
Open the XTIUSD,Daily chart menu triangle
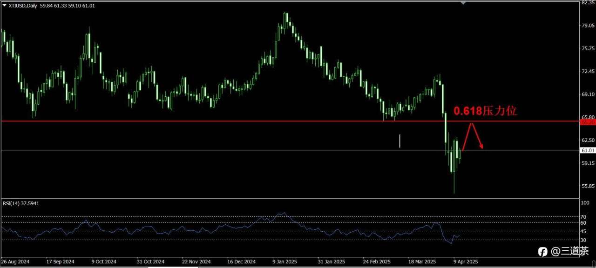pyautogui.click(x=5, y=5)
